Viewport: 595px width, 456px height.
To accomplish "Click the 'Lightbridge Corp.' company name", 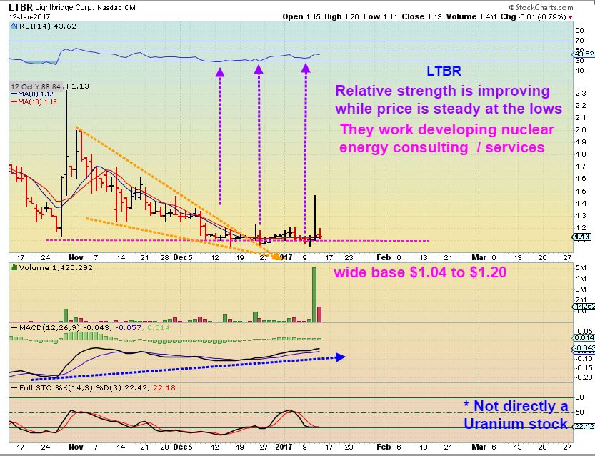I will [64, 7].
